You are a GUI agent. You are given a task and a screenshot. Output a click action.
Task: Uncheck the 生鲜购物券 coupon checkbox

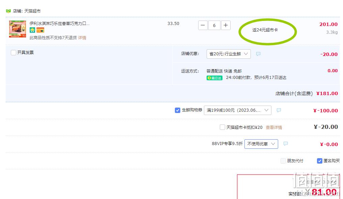(x=177, y=110)
